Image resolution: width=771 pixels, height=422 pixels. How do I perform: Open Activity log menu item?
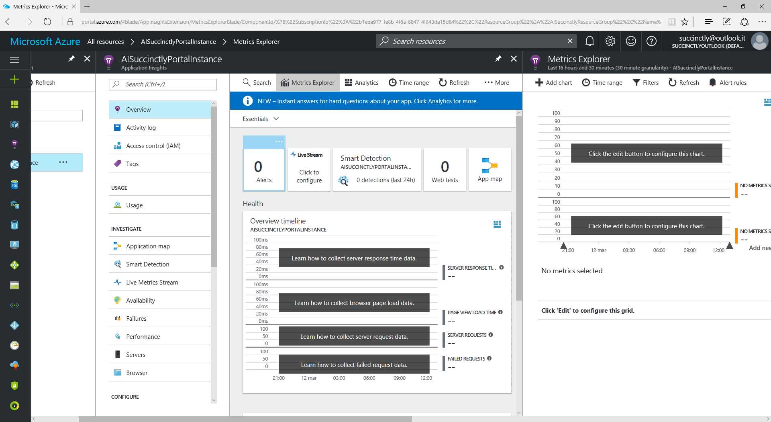[160, 127]
